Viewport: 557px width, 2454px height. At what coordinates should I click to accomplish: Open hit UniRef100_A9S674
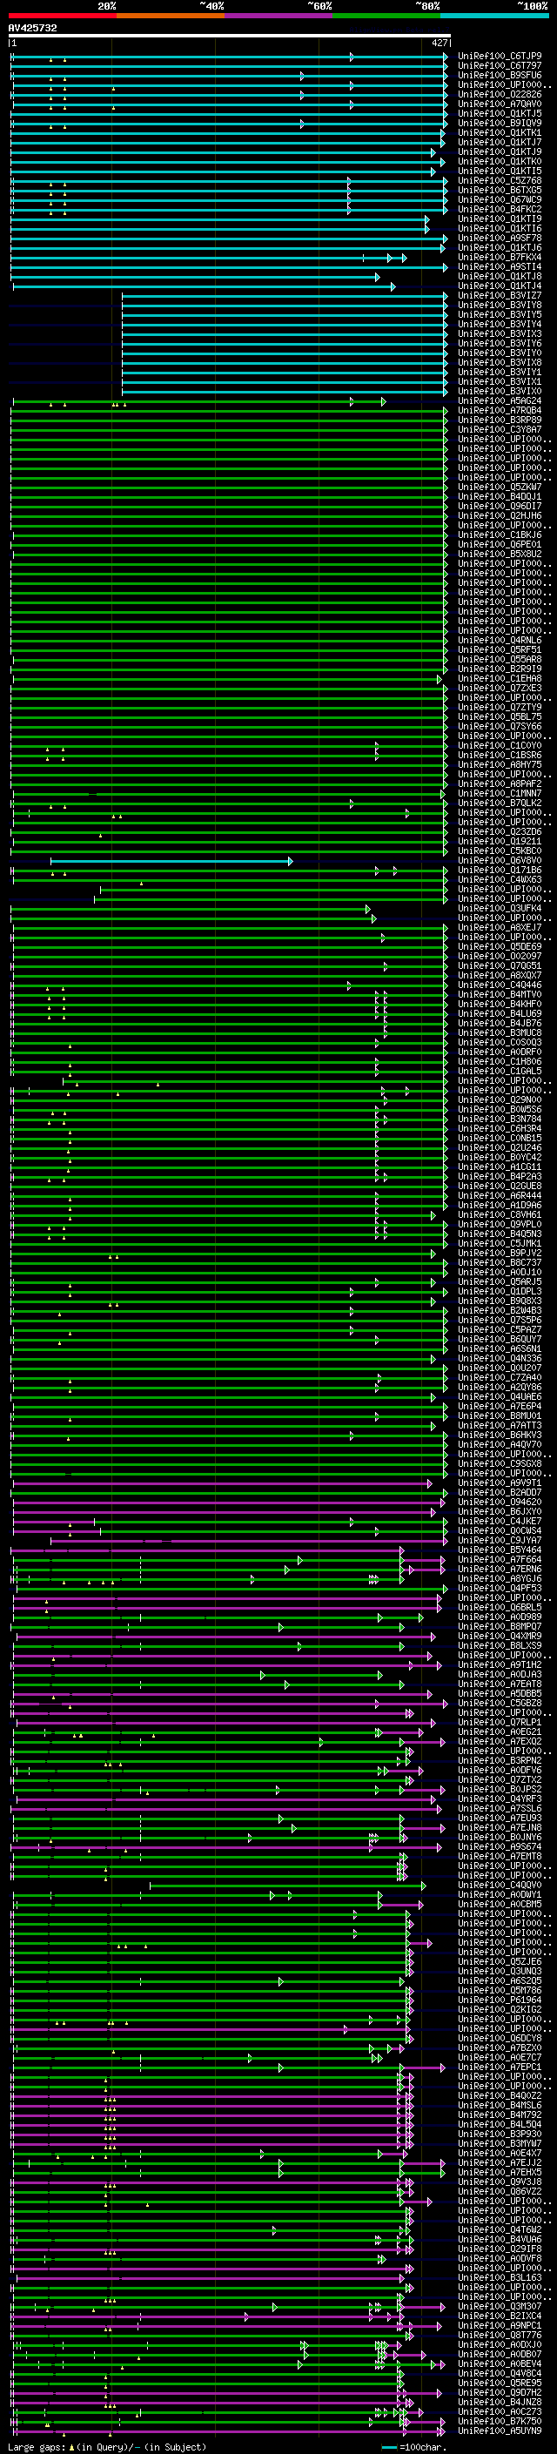499,1847
